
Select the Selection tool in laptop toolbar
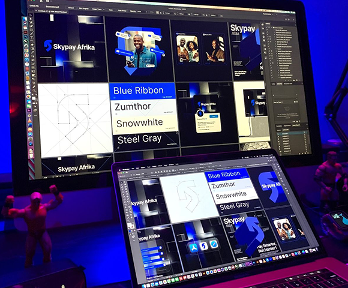[122, 182]
